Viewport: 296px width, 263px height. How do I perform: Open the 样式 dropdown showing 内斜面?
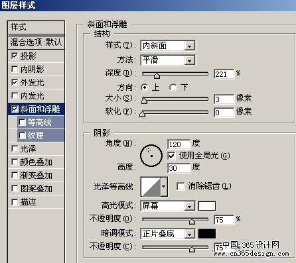pyautogui.click(x=168, y=46)
